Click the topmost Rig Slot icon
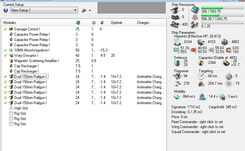 click(x=11, y=113)
